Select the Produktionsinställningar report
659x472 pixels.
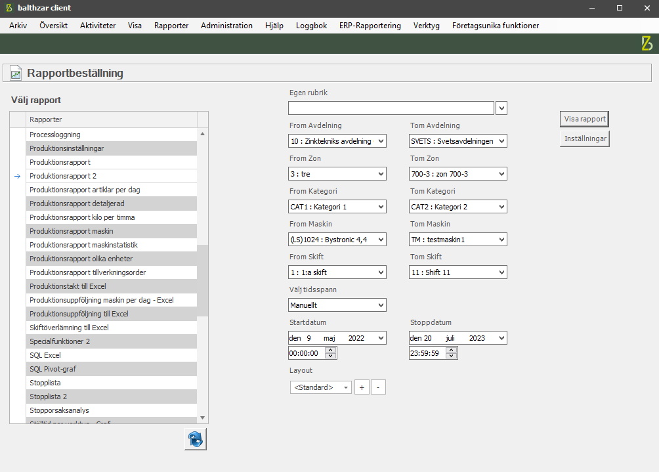tap(112, 148)
